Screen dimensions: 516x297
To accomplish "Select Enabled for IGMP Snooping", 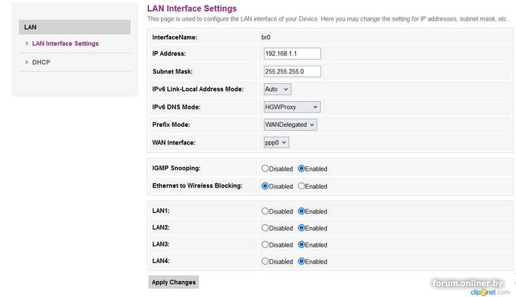I will coord(301,169).
